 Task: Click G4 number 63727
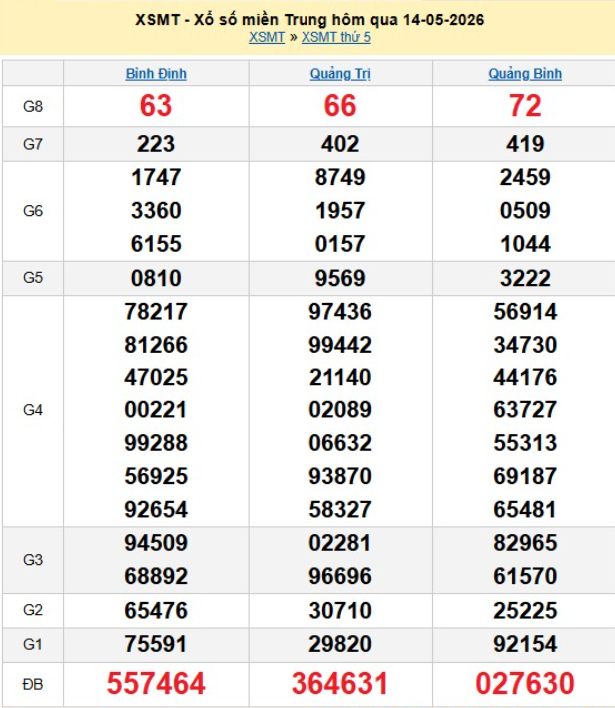(525, 410)
